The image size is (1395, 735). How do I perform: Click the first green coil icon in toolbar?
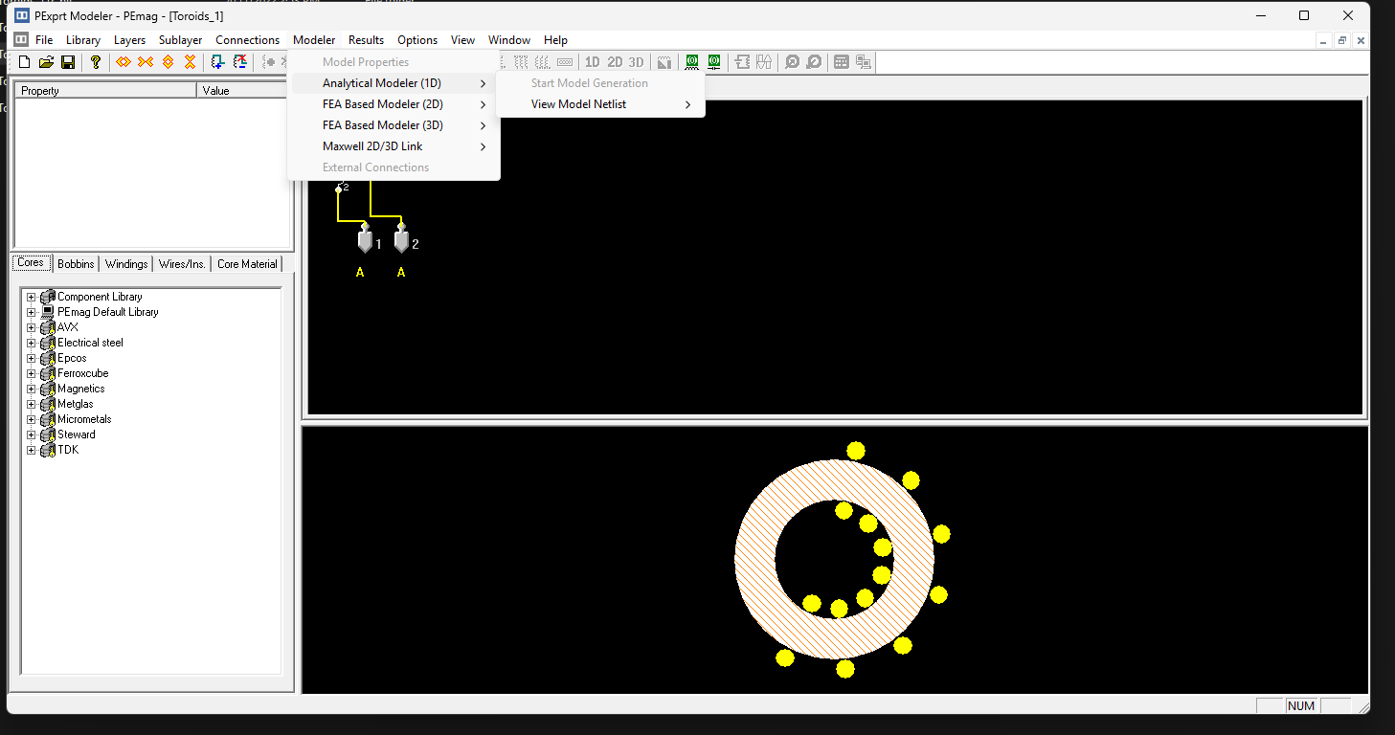pos(692,62)
